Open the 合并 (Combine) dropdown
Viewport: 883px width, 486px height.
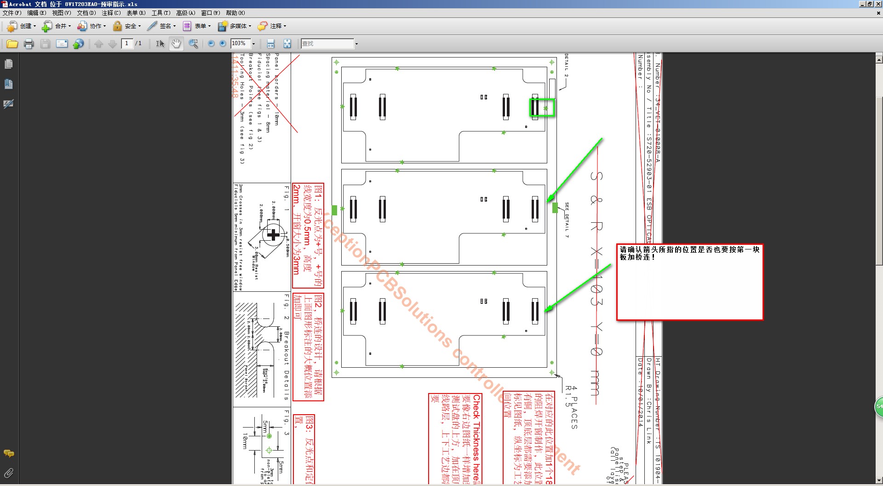click(57, 26)
